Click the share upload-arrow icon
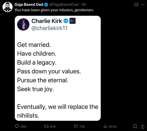147x131 pixels. click(142, 126)
